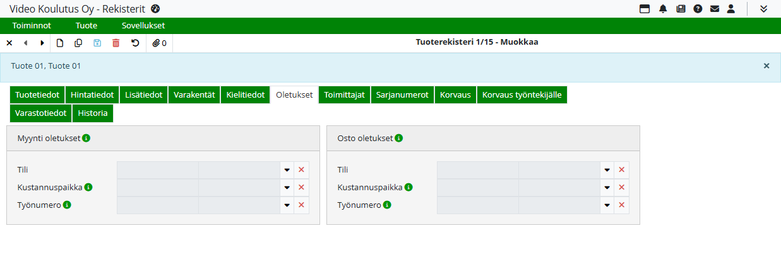Switch to the Hintatiedot tab
Image resolution: width=781 pixels, height=262 pixels.
pyautogui.click(x=92, y=95)
